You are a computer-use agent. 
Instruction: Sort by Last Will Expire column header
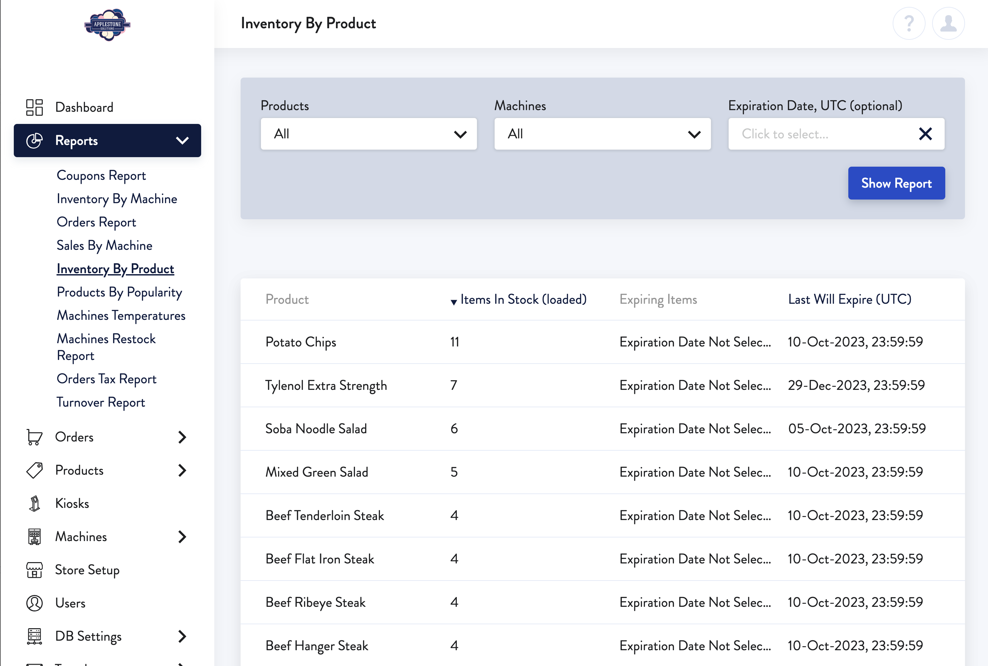pyautogui.click(x=850, y=299)
